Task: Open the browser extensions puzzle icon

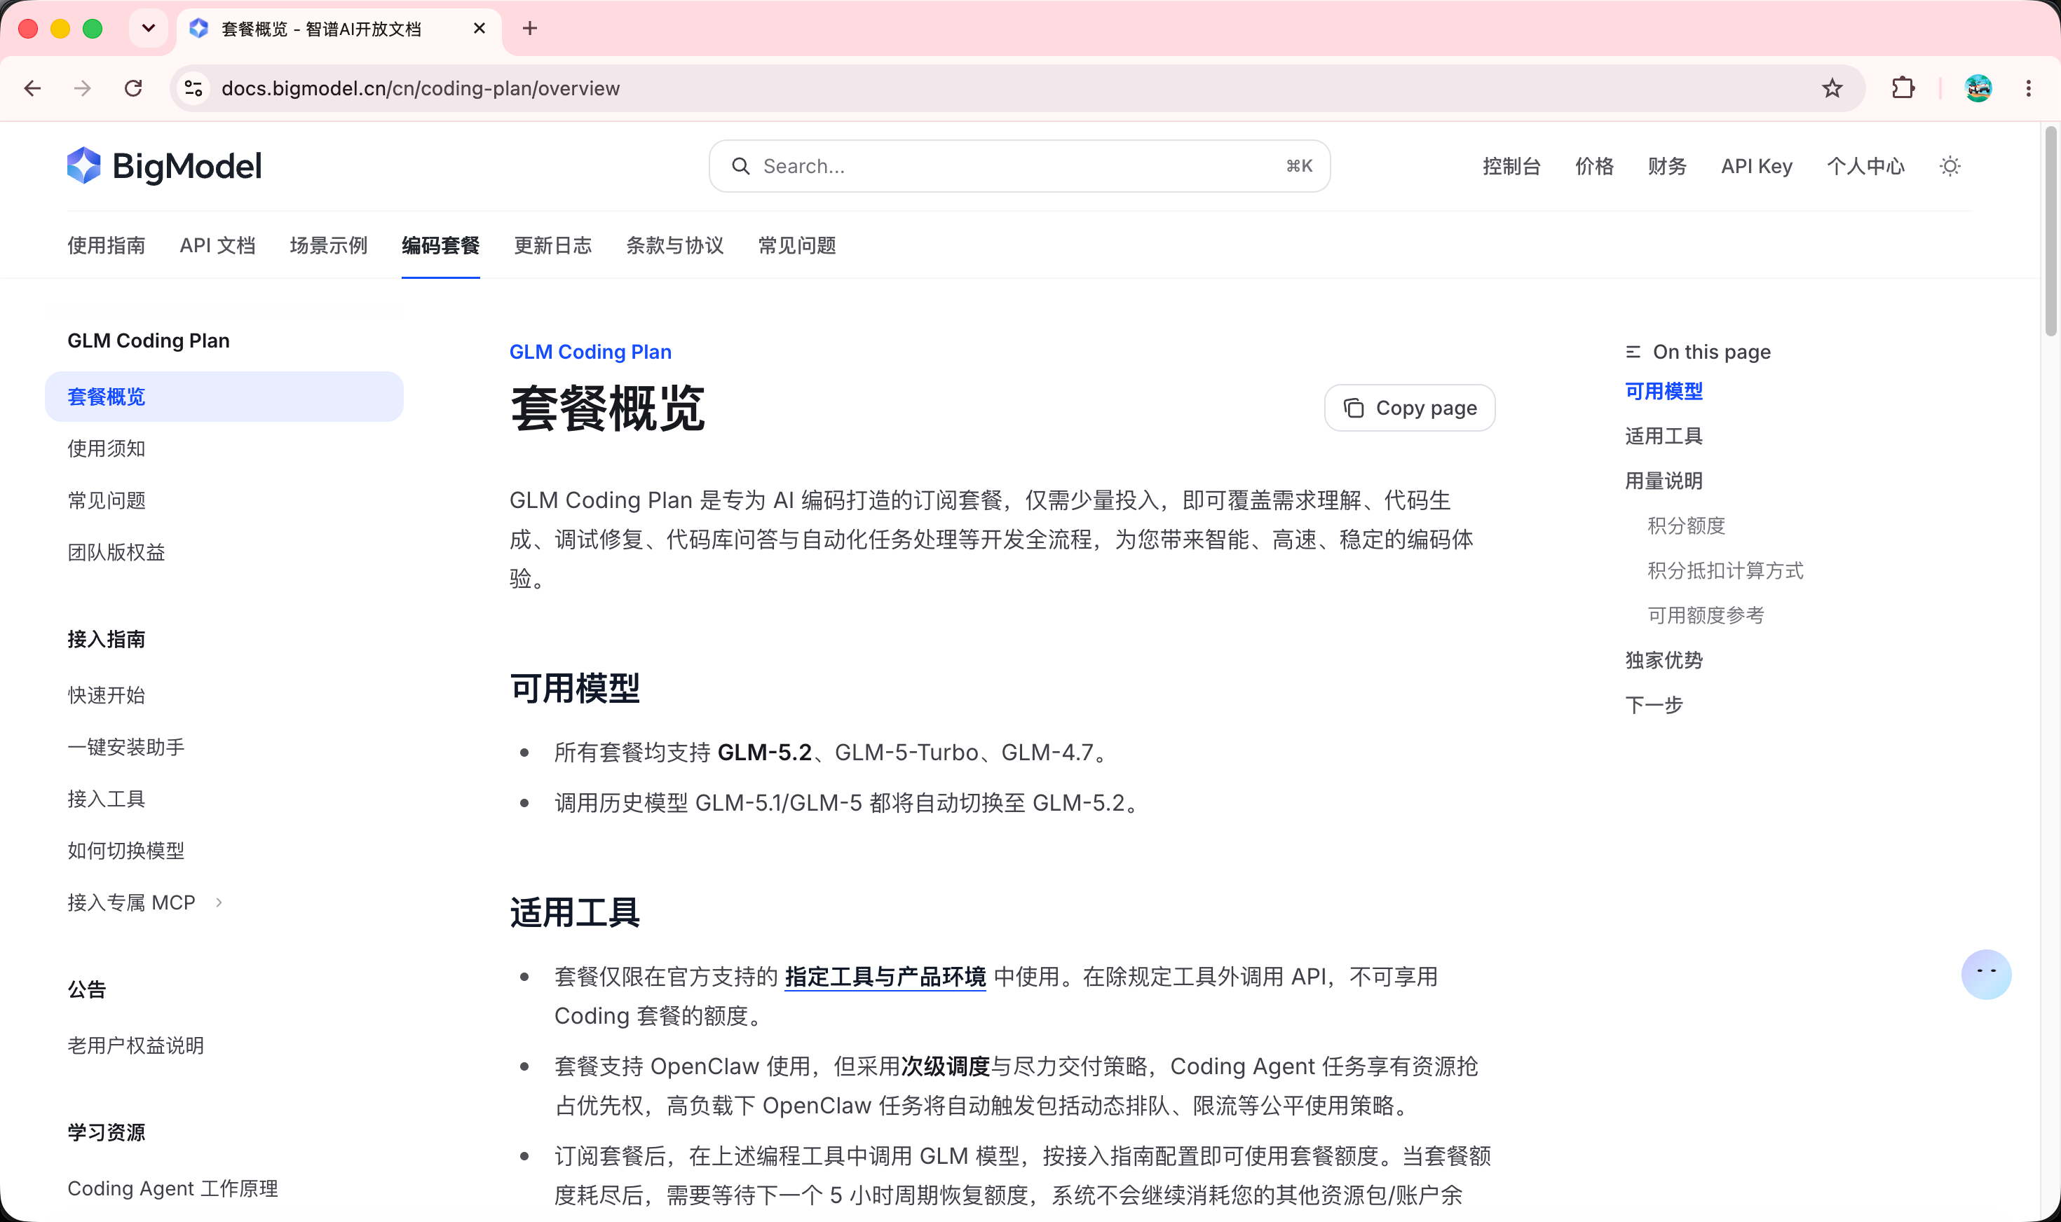Action: coord(1903,88)
